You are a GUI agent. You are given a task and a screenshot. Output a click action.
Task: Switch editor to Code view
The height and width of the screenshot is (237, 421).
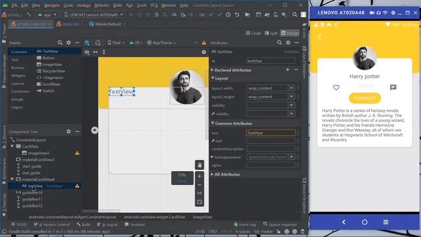click(x=253, y=34)
